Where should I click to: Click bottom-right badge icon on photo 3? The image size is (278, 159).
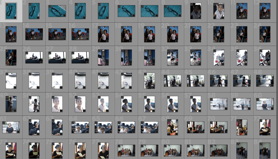64,15
